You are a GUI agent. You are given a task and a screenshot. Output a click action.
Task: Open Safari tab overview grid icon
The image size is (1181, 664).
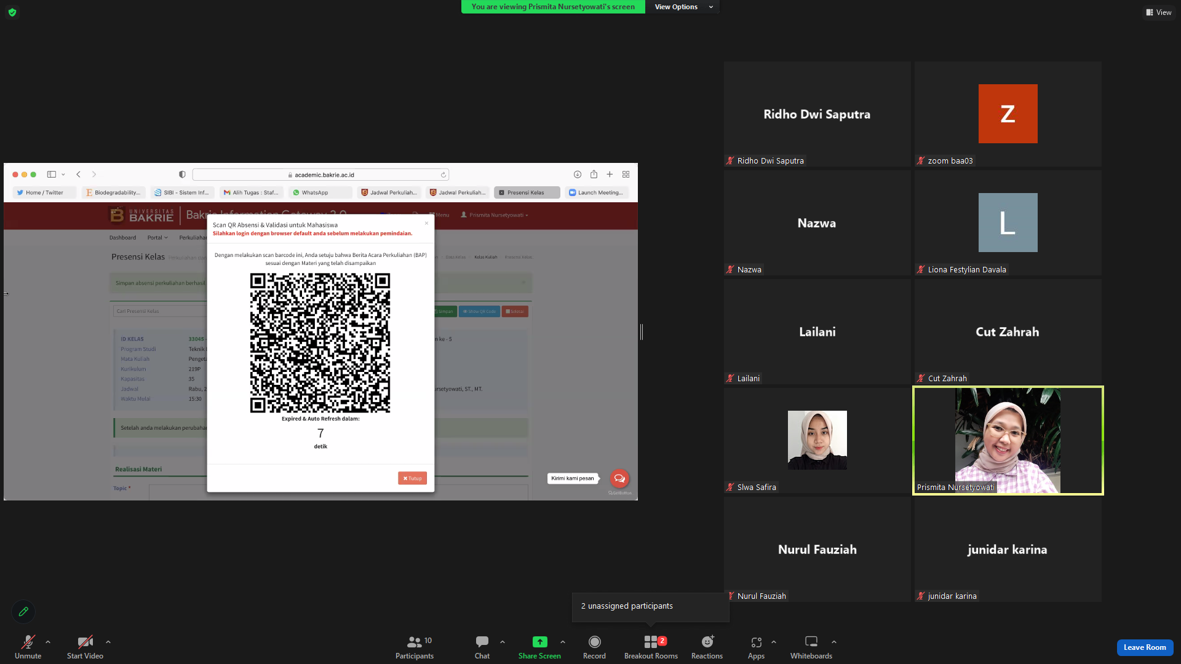(x=626, y=175)
